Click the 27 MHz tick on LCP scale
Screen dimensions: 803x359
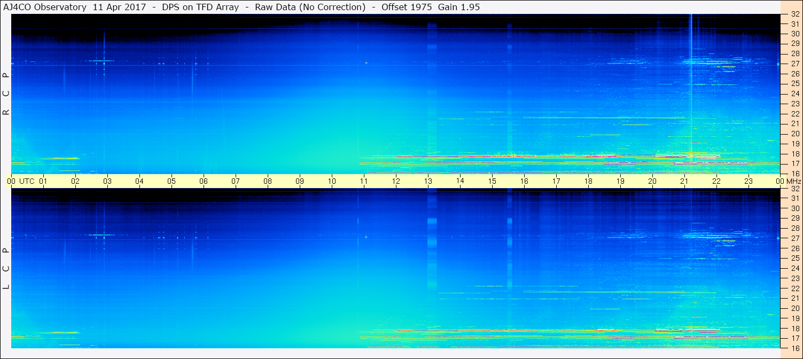tap(794, 238)
